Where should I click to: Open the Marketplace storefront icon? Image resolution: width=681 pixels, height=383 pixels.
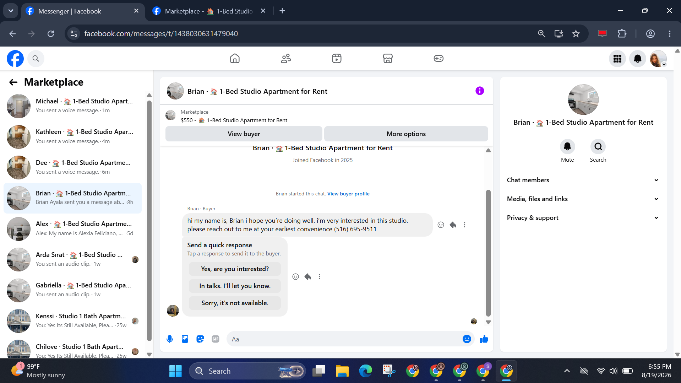(x=388, y=59)
